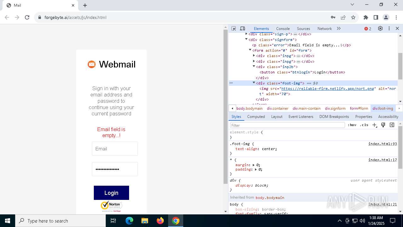Open the Chrome profile avatar
The width and height of the screenshot is (403, 227).
pos(386,17)
